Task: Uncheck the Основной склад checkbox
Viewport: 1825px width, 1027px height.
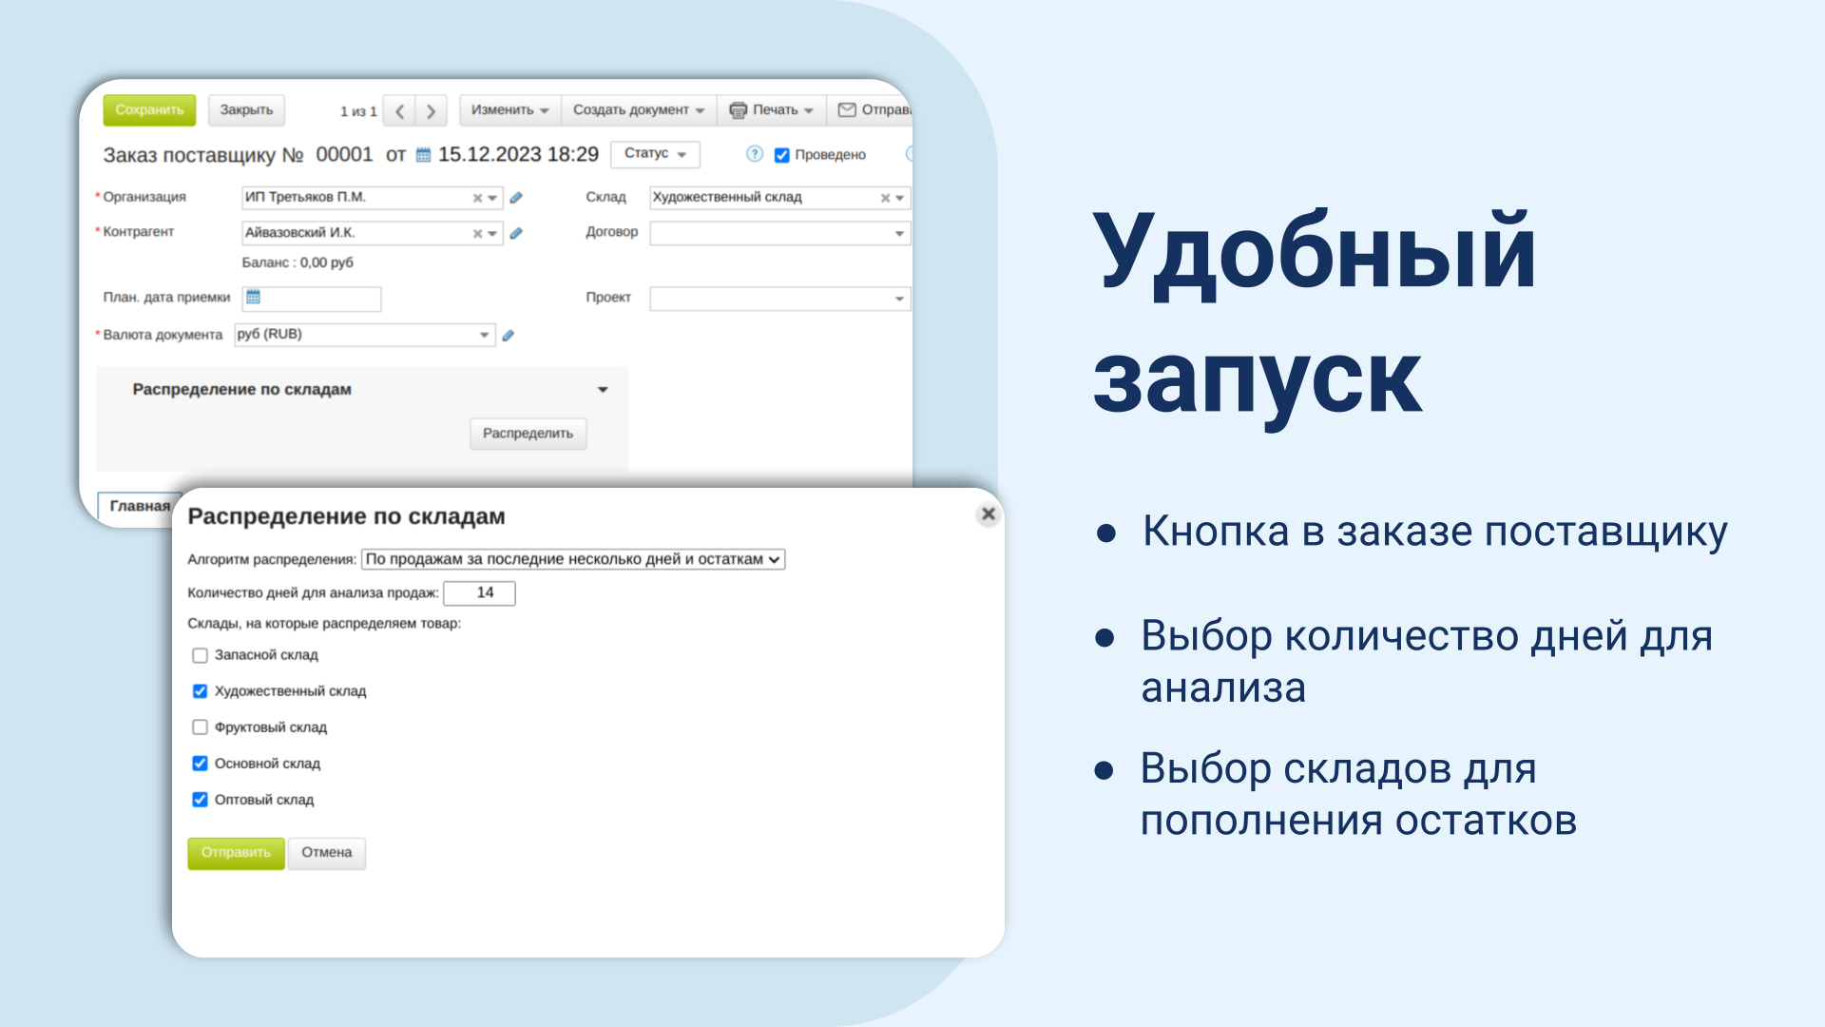Action: 200,764
